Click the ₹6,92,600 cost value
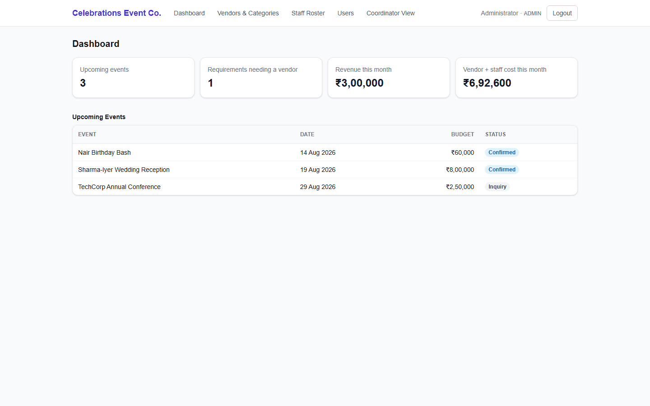Viewport: 650px width, 406px height. click(487, 83)
